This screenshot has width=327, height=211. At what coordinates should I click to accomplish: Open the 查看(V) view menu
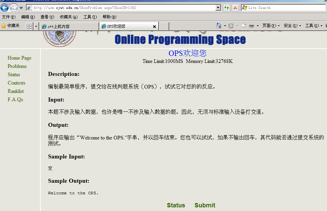coord(47,17)
